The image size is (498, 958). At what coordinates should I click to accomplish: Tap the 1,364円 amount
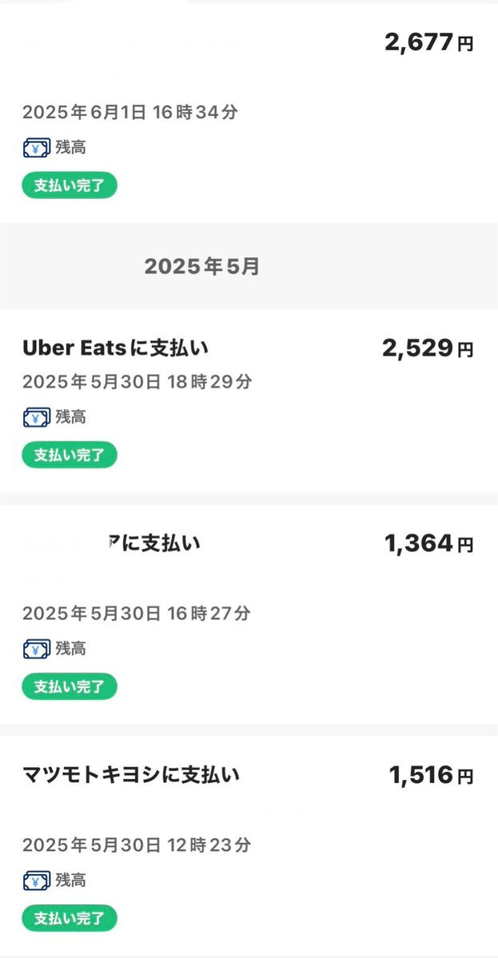click(429, 543)
